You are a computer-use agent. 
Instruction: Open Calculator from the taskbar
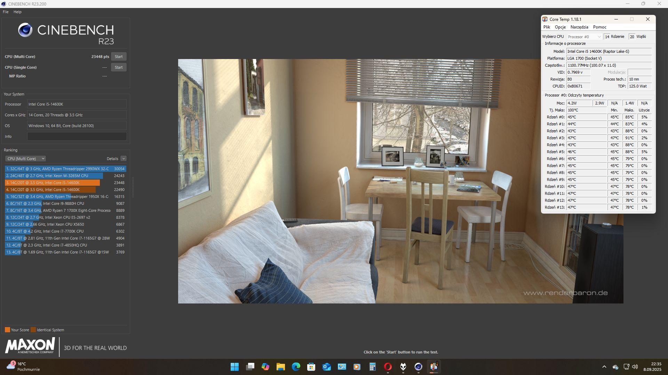[x=372, y=367]
